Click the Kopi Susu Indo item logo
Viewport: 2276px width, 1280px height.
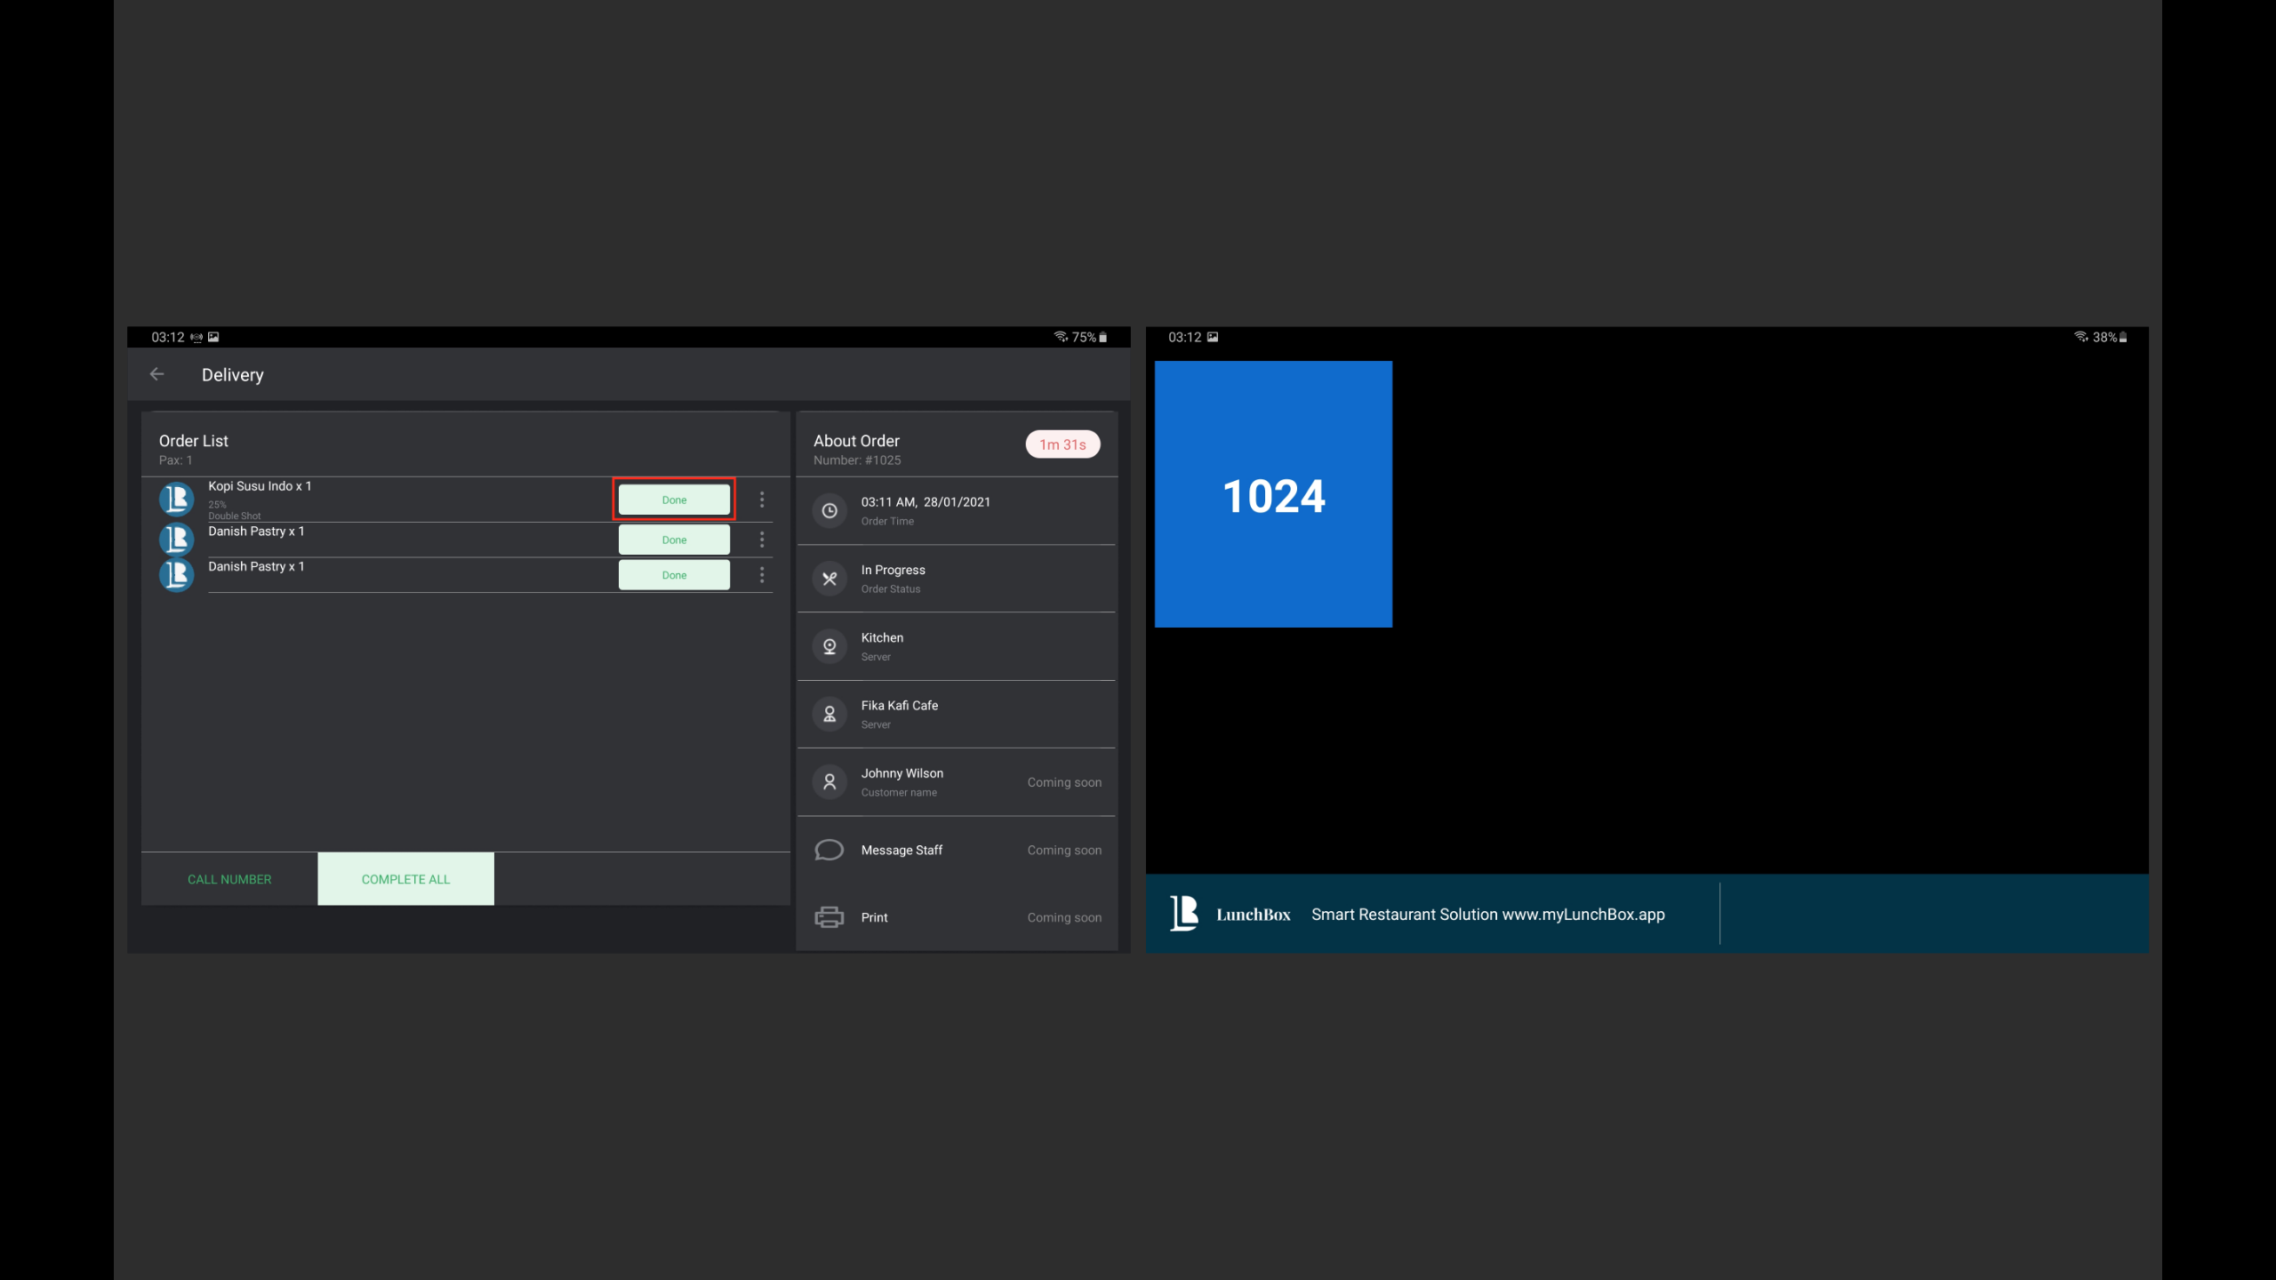[176, 499]
